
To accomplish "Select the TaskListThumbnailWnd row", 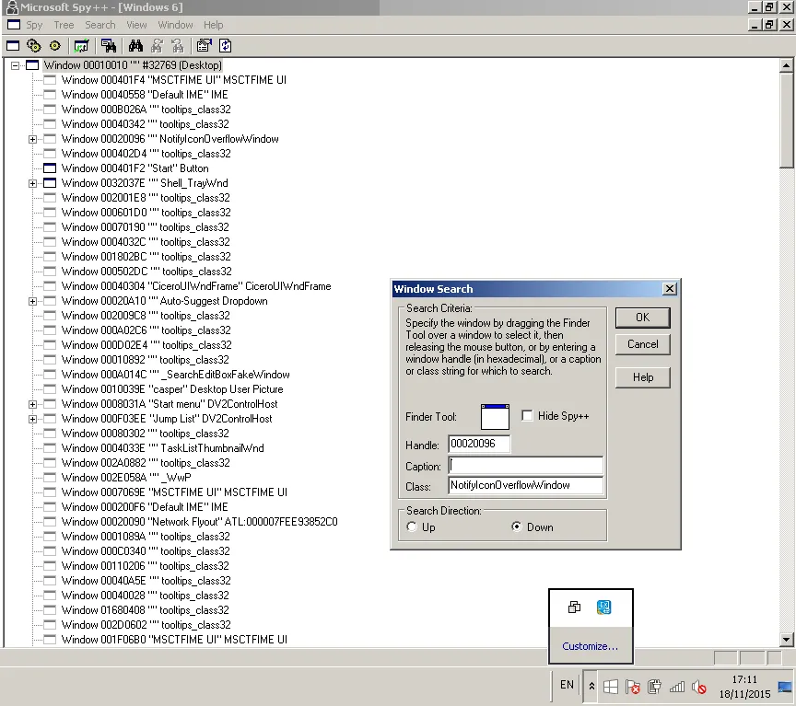I will click(162, 448).
